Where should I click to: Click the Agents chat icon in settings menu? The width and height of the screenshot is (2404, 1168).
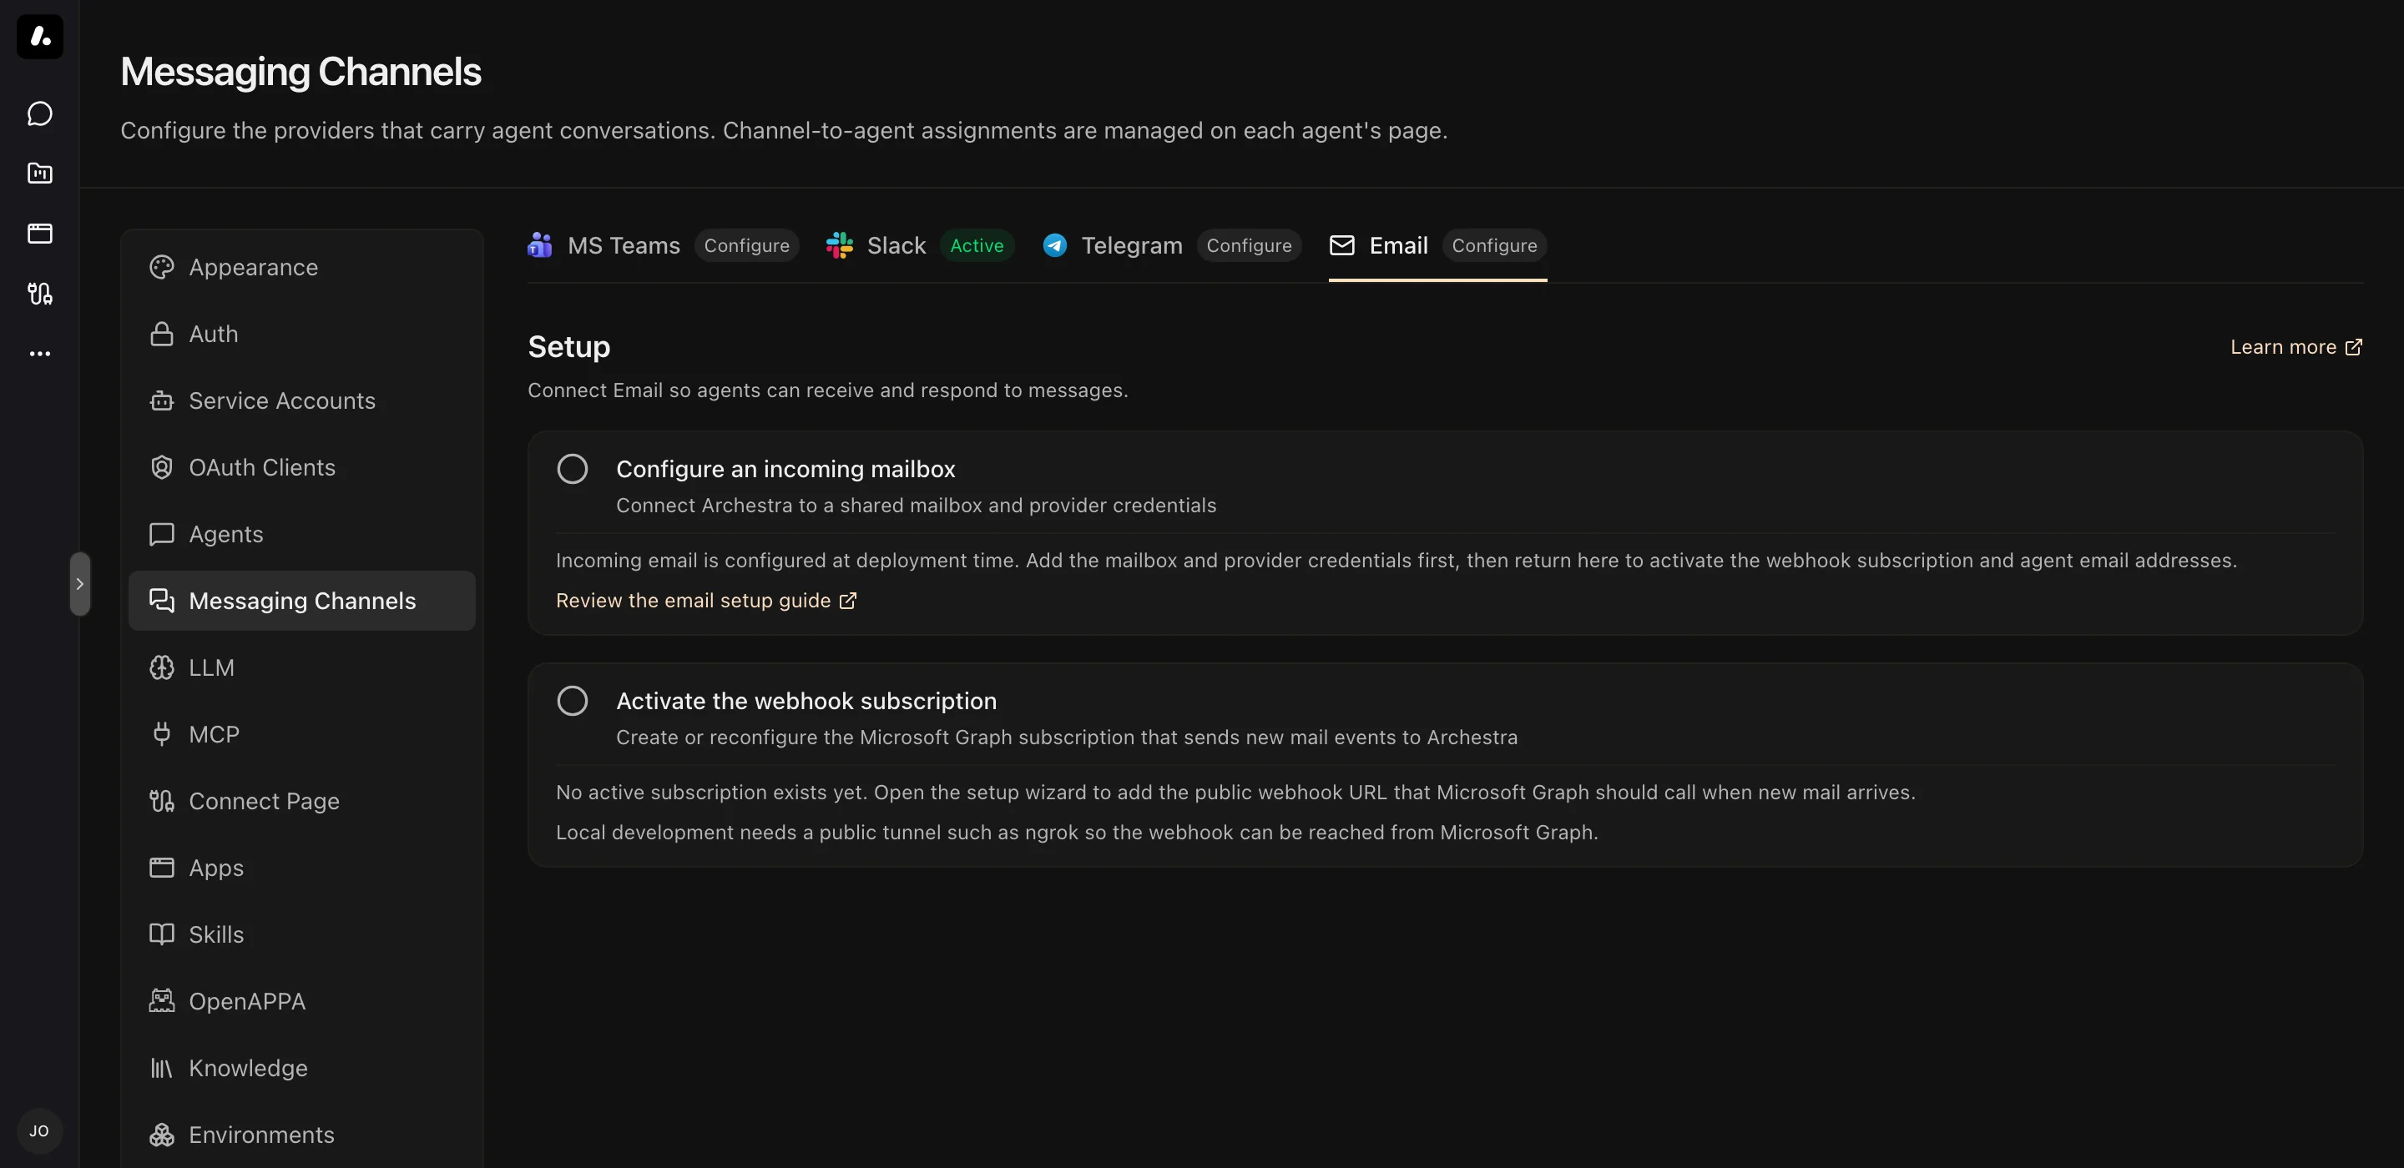pos(161,535)
